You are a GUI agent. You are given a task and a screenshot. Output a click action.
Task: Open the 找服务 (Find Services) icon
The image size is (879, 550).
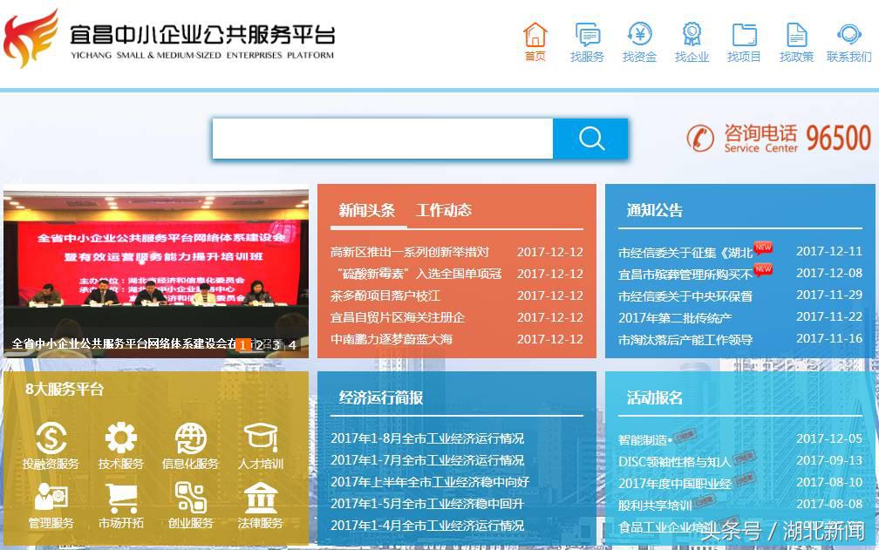click(588, 39)
